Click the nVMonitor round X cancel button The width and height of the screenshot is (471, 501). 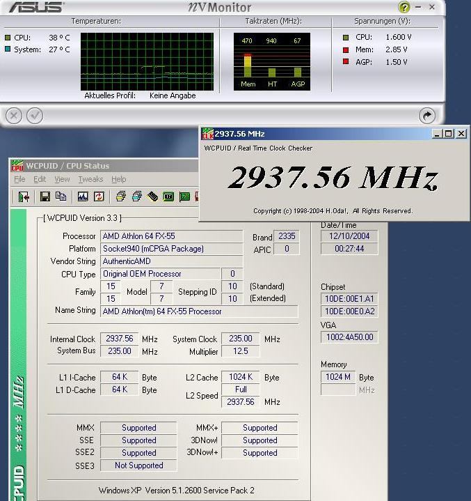(14, 116)
